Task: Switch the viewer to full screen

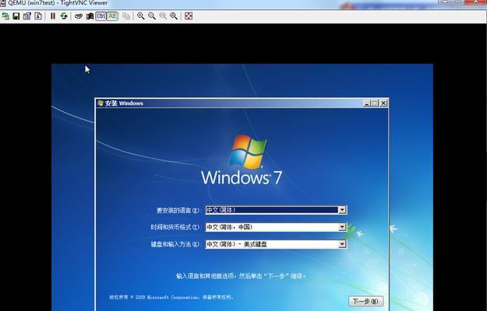Action: tap(189, 16)
